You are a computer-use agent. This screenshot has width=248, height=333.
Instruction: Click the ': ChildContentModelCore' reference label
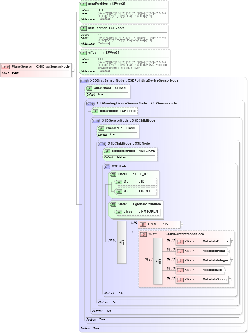[x=184, y=234]
